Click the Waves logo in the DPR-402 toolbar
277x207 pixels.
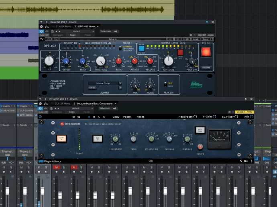[42, 39]
